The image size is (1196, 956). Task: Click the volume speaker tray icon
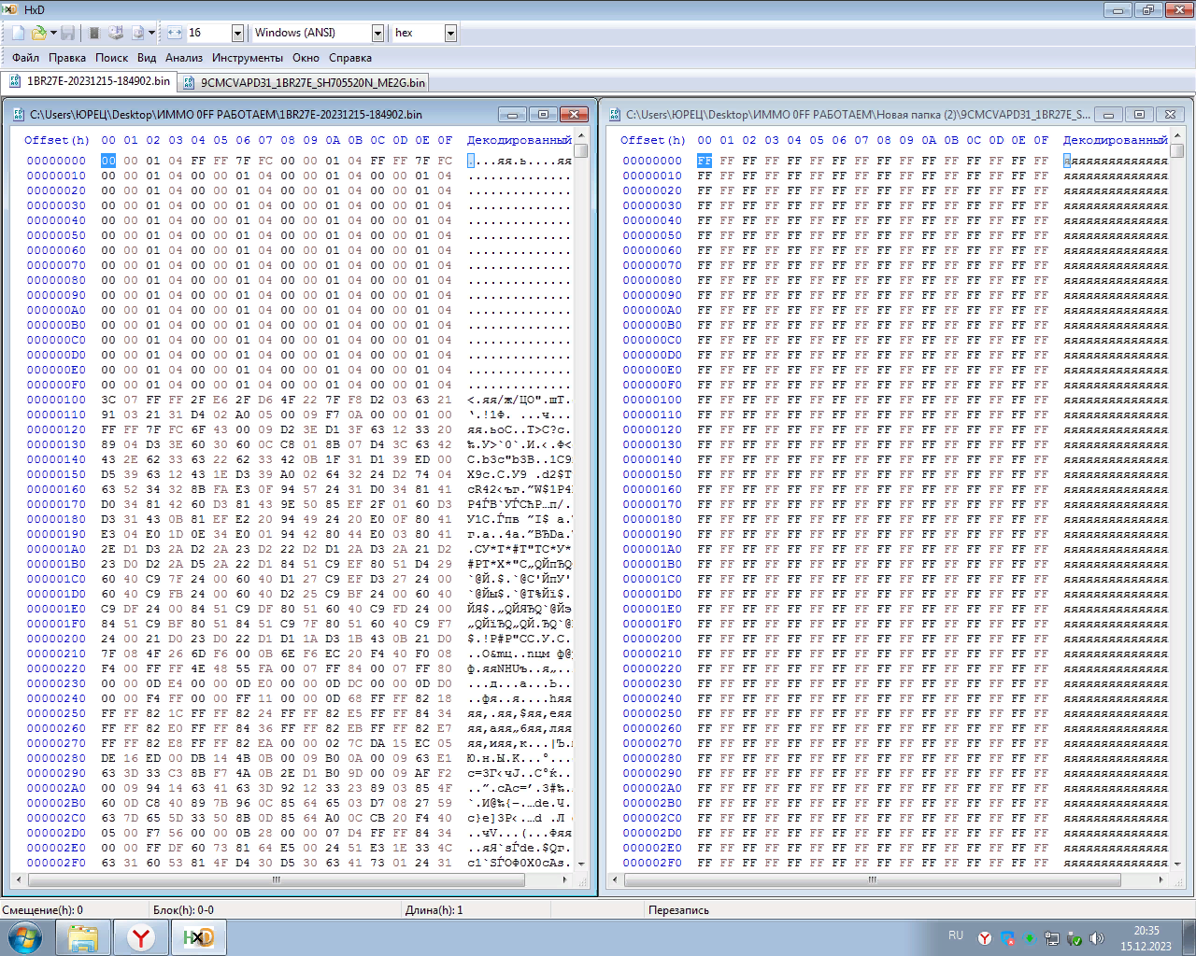pos(1097,938)
